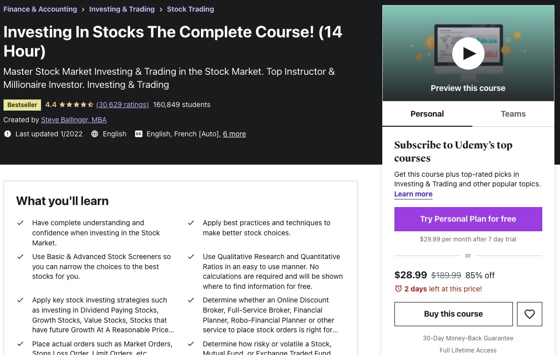Screen dimensions: 560x355
Task: Play the course preview video
Action: click(468, 53)
